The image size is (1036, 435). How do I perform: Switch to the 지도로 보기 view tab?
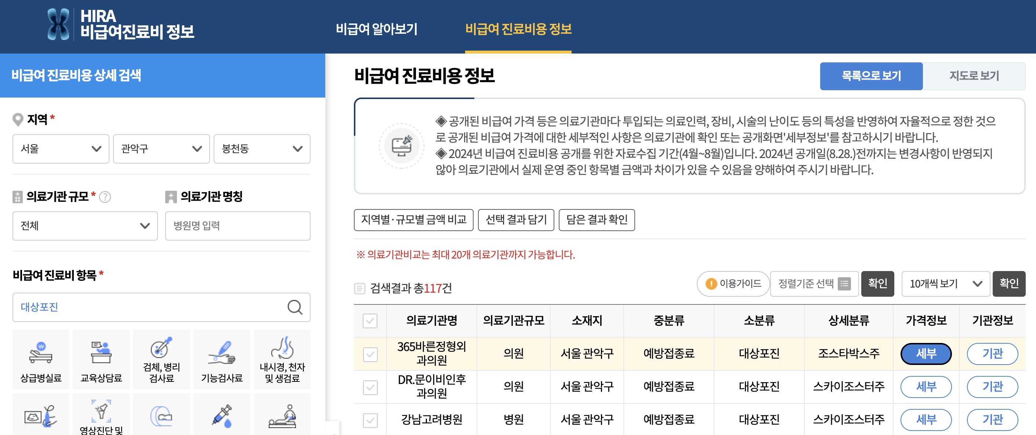point(974,76)
